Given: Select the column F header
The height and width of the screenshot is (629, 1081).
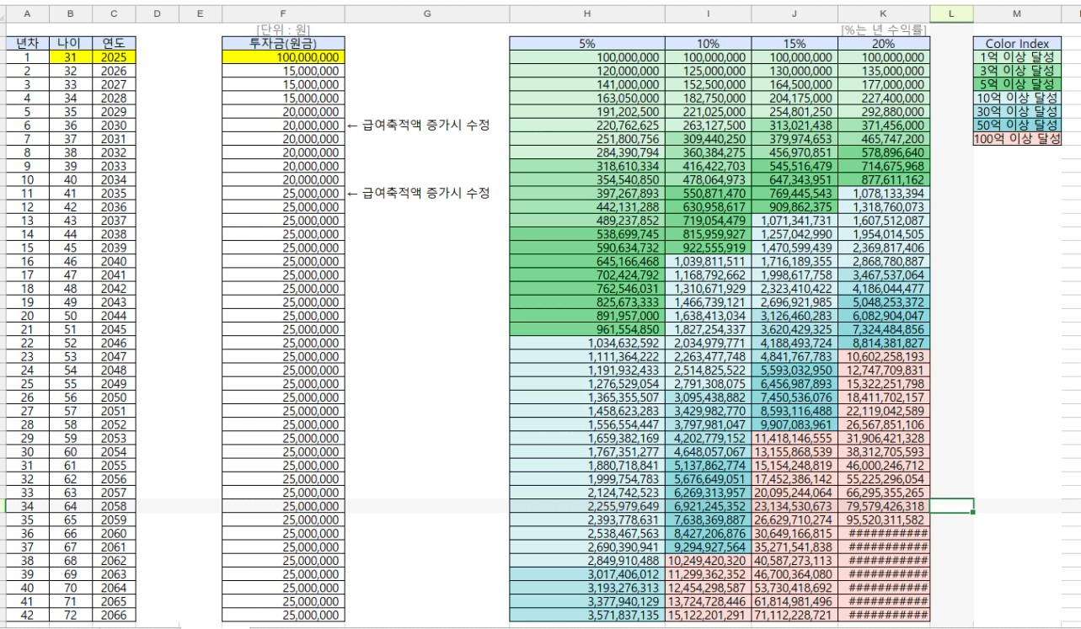Looking at the screenshot, I should pos(283,13).
